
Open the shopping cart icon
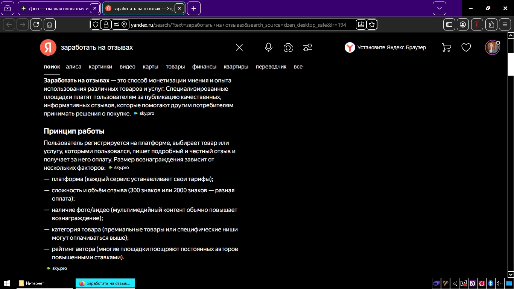[446, 47]
